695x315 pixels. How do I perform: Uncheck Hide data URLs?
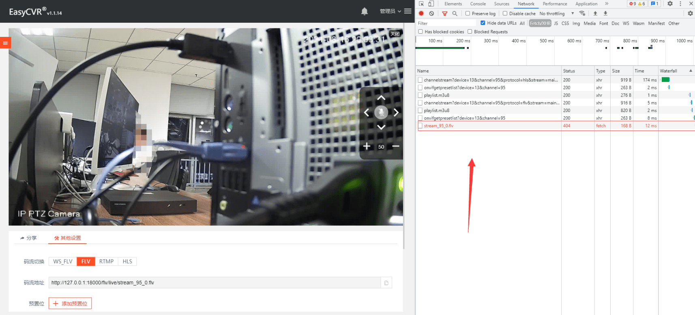[483, 23]
